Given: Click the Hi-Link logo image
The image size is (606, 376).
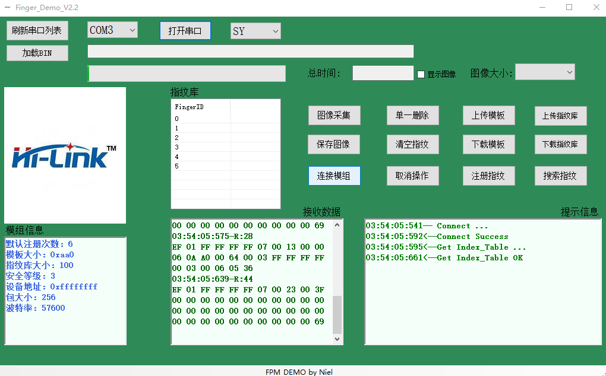Looking at the screenshot, I should [x=65, y=155].
